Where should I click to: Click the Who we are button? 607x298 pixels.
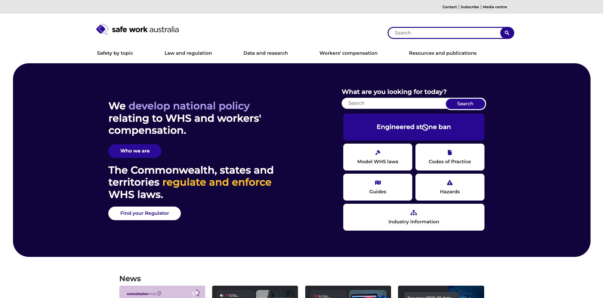tap(135, 151)
